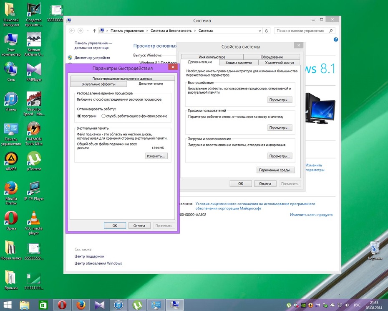Select 'служб, работающих в фоновом режиме' option
Viewport: 388px width, 311px height.
pyautogui.click(x=103, y=116)
